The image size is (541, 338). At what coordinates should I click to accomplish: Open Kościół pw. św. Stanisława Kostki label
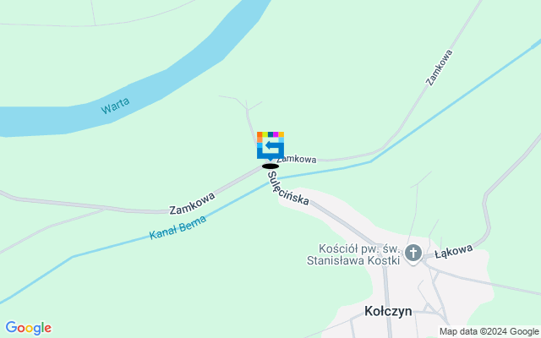353,254
